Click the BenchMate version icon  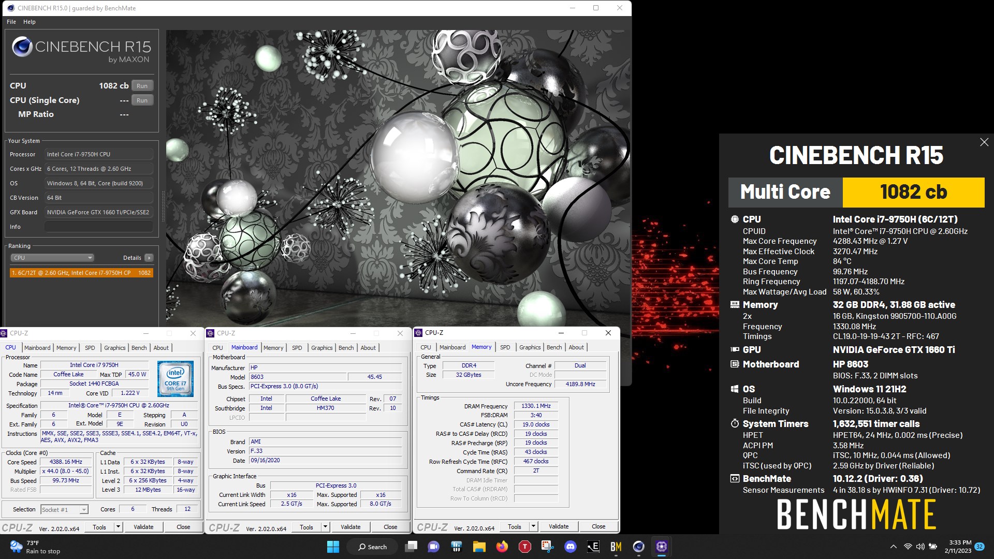click(x=735, y=479)
